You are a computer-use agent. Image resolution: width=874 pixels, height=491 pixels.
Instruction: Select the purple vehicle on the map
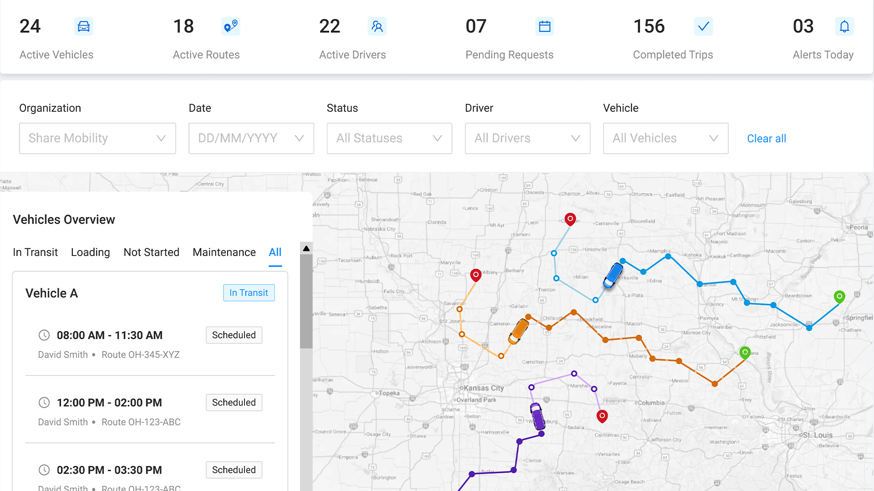pyautogui.click(x=538, y=416)
